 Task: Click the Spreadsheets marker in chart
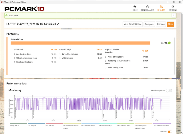tap(116, 114)
